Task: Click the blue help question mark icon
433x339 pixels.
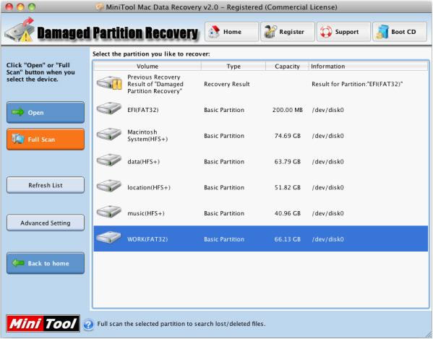Action: tap(88, 325)
